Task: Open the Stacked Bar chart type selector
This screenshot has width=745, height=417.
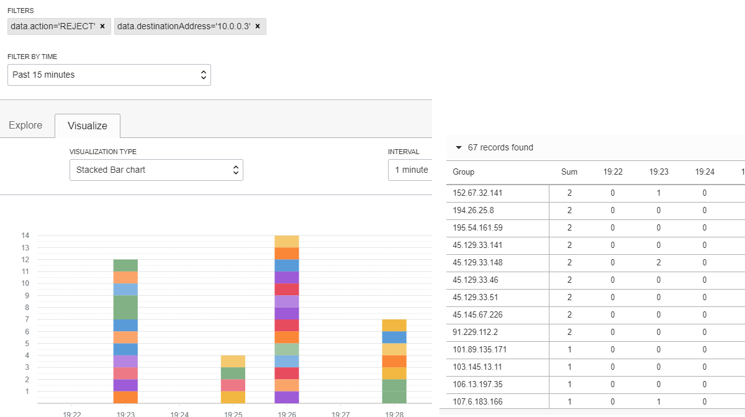Action: (156, 169)
